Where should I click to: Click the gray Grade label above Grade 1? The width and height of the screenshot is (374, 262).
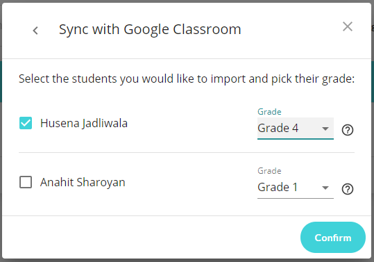[x=269, y=171]
